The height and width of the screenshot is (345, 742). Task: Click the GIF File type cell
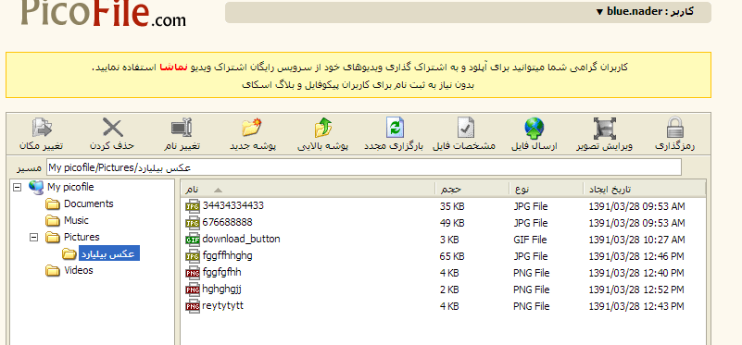click(x=530, y=240)
